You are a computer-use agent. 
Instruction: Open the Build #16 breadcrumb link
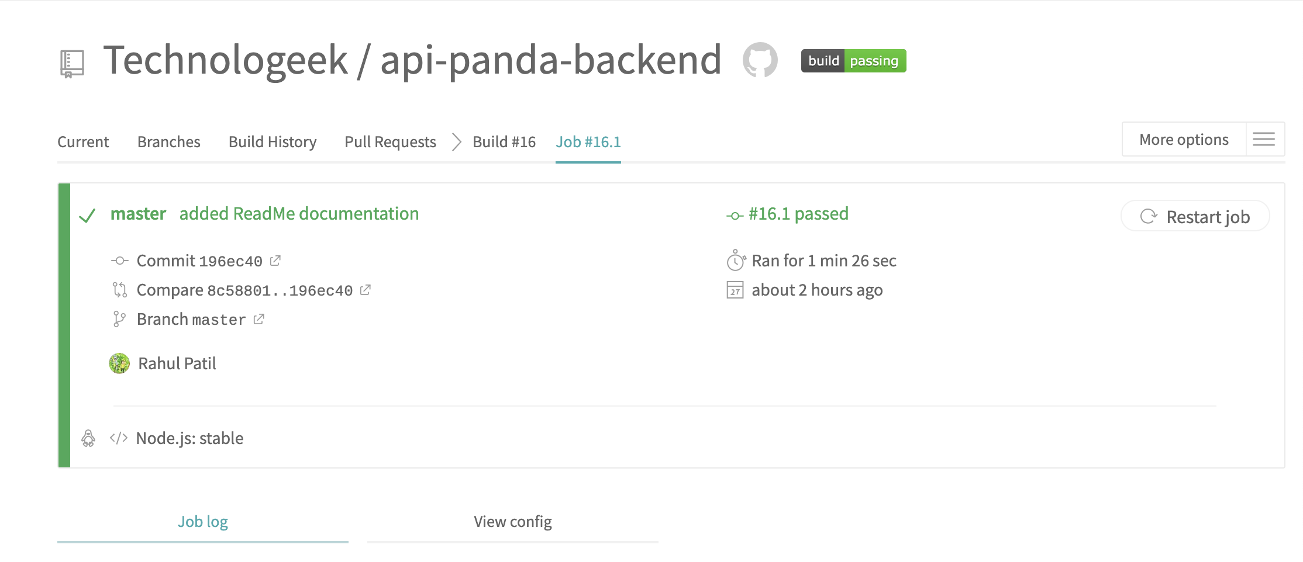point(504,142)
